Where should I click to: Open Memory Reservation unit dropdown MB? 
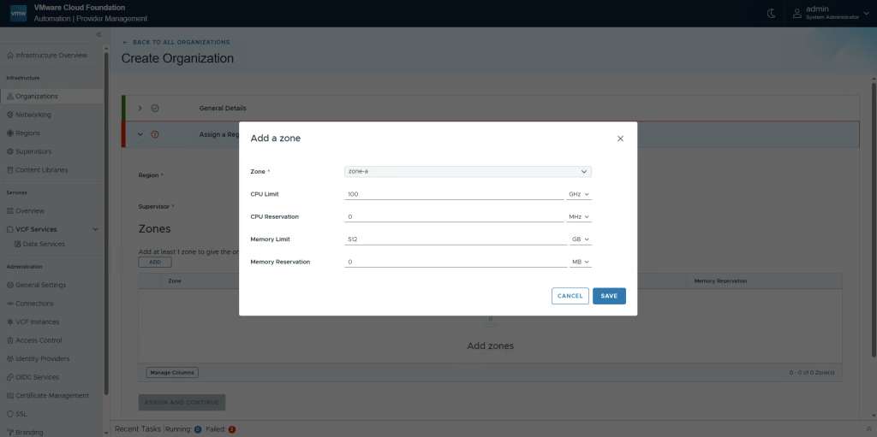point(581,262)
